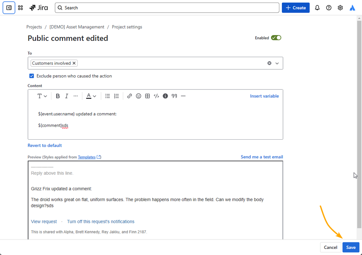Screen dimensions: 362x255
Task: Toggle italic formatting in editor
Action: [x=66, y=96]
